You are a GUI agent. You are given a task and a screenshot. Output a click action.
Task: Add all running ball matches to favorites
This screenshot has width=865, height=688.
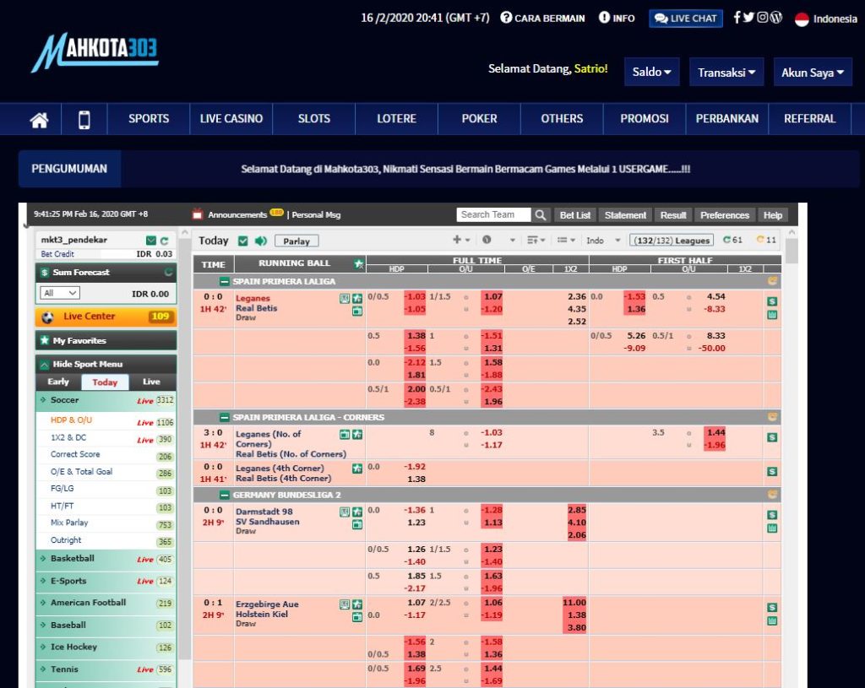coord(358,263)
